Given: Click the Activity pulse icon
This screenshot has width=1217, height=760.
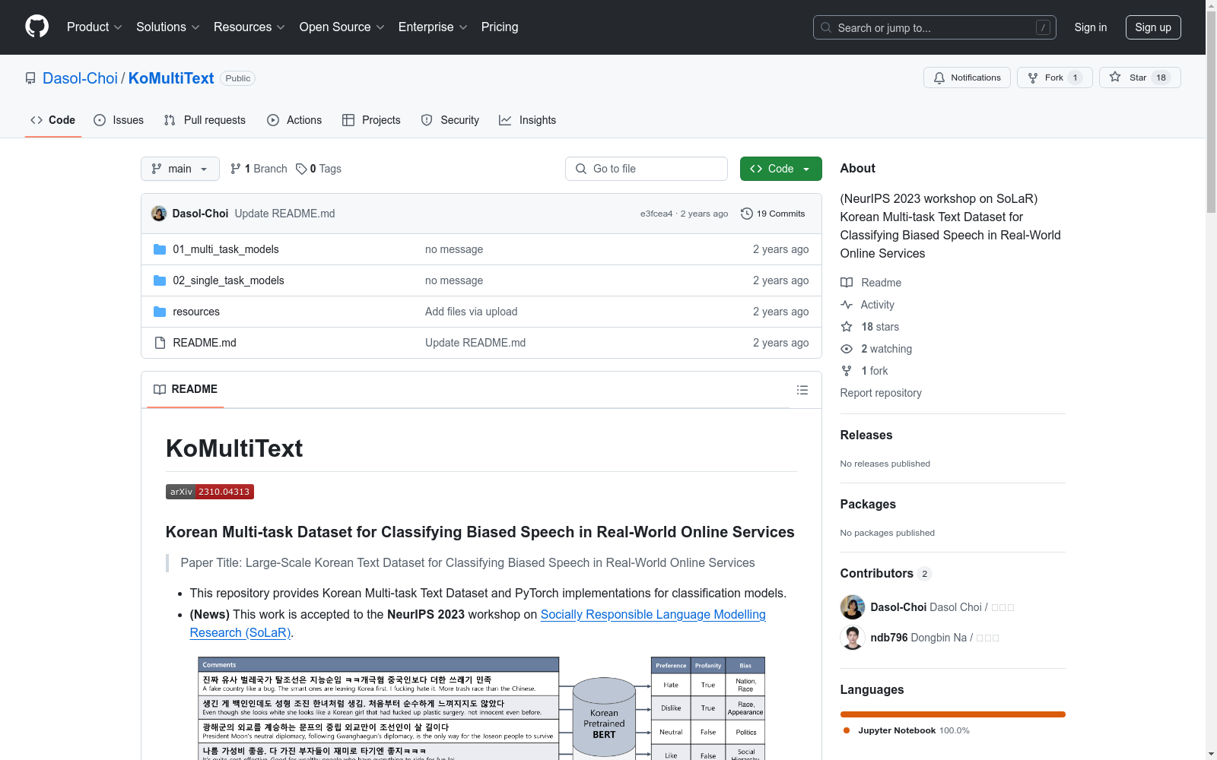Looking at the screenshot, I should coord(847,305).
